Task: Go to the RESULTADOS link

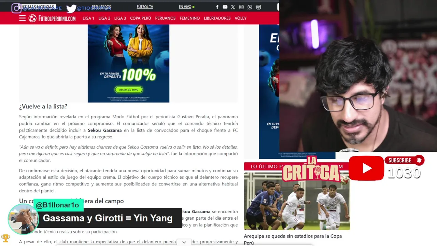Action: coord(101,7)
